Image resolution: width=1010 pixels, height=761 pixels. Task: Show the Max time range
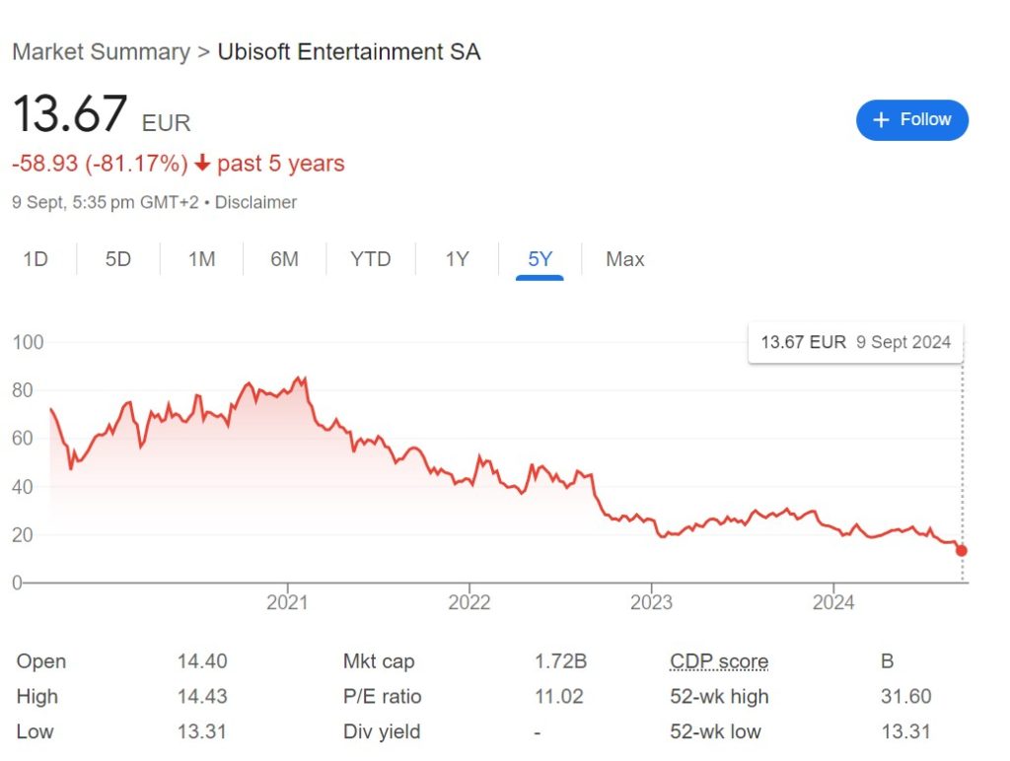tap(625, 259)
